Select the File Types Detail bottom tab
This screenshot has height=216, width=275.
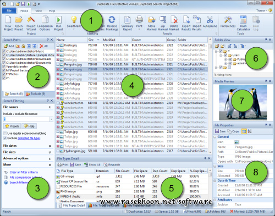pyautogui.click(x=71, y=206)
